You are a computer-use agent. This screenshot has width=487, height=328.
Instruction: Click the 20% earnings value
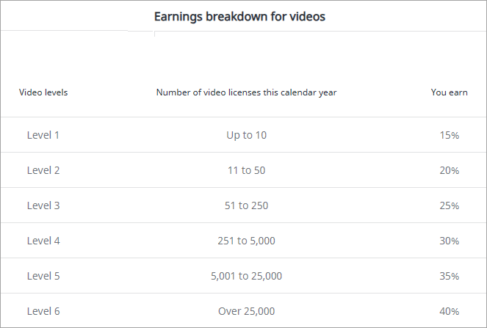450,171
